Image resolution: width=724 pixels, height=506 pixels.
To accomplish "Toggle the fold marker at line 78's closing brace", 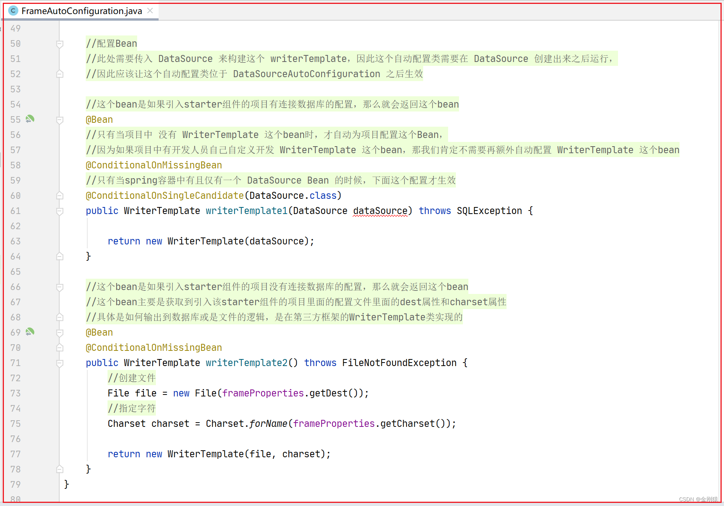I will click(x=60, y=469).
